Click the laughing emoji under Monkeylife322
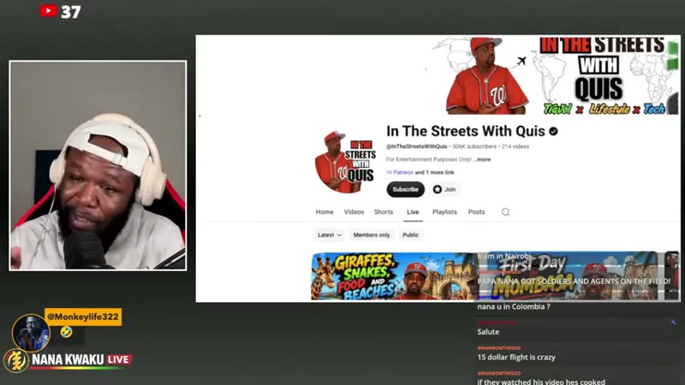 [66, 332]
